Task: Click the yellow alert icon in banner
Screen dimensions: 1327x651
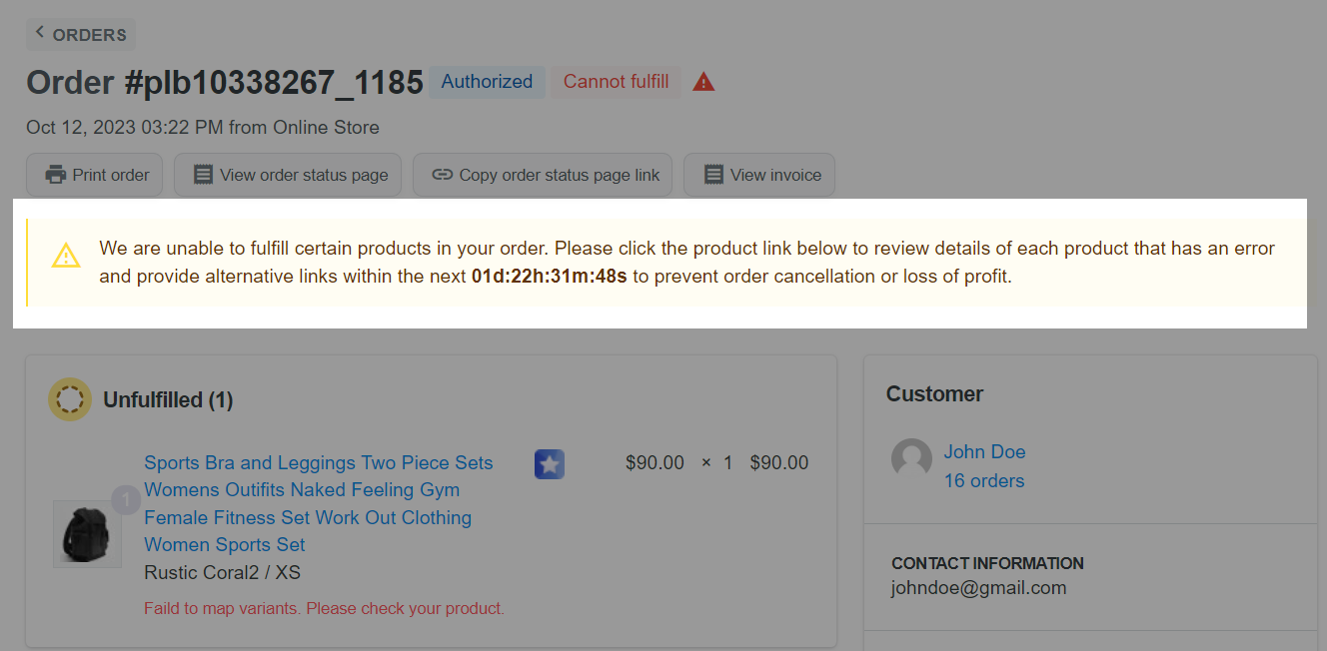Action: [66, 257]
